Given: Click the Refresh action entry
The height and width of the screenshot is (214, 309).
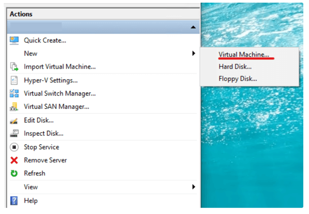Looking at the screenshot, I should tap(34, 173).
